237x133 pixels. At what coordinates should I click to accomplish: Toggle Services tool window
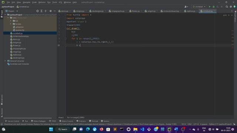105,121
